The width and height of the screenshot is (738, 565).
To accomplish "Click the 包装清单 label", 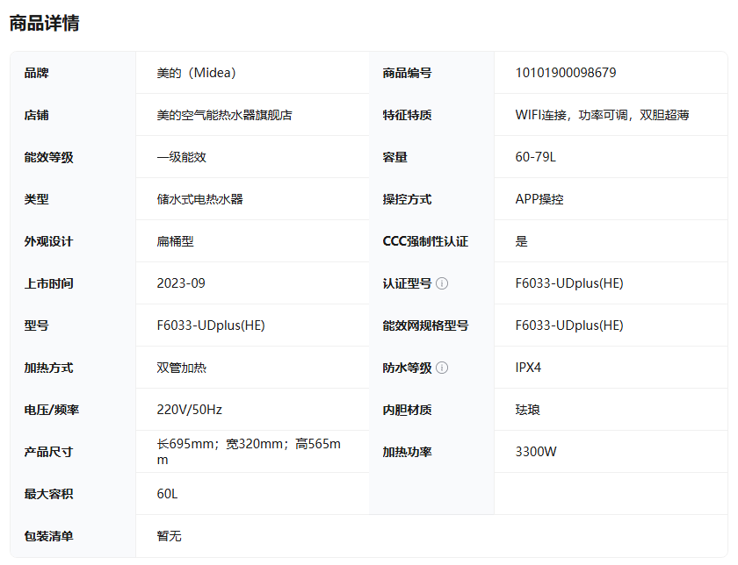I will coord(49,536).
